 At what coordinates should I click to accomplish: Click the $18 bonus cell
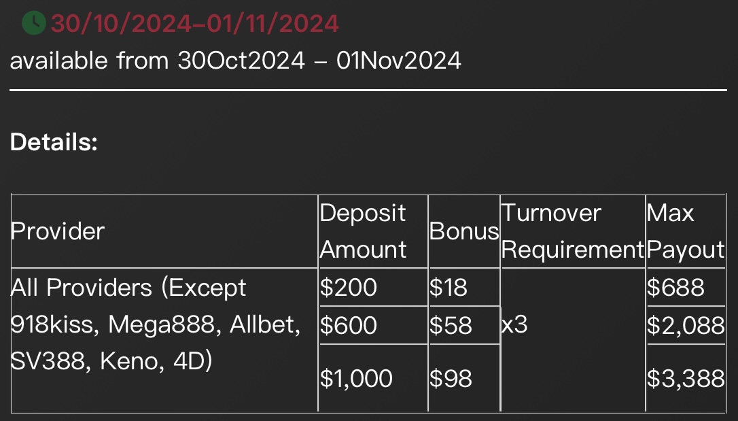449,288
